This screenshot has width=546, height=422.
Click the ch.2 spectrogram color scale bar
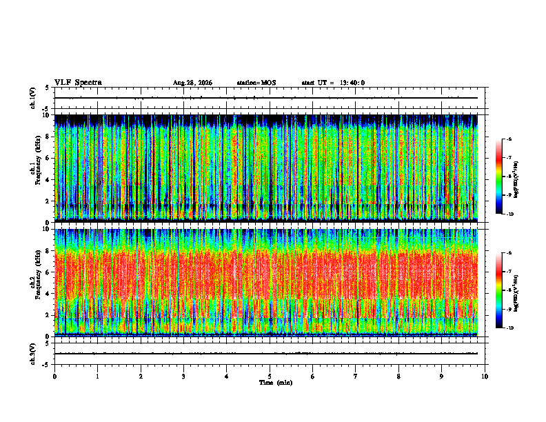(x=498, y=290)
